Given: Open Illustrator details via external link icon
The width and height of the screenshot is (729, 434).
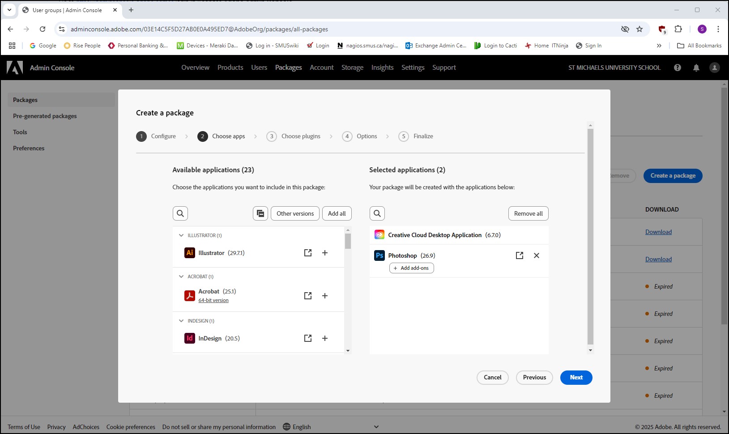Looking at the screenshot, I should [308, 253].
